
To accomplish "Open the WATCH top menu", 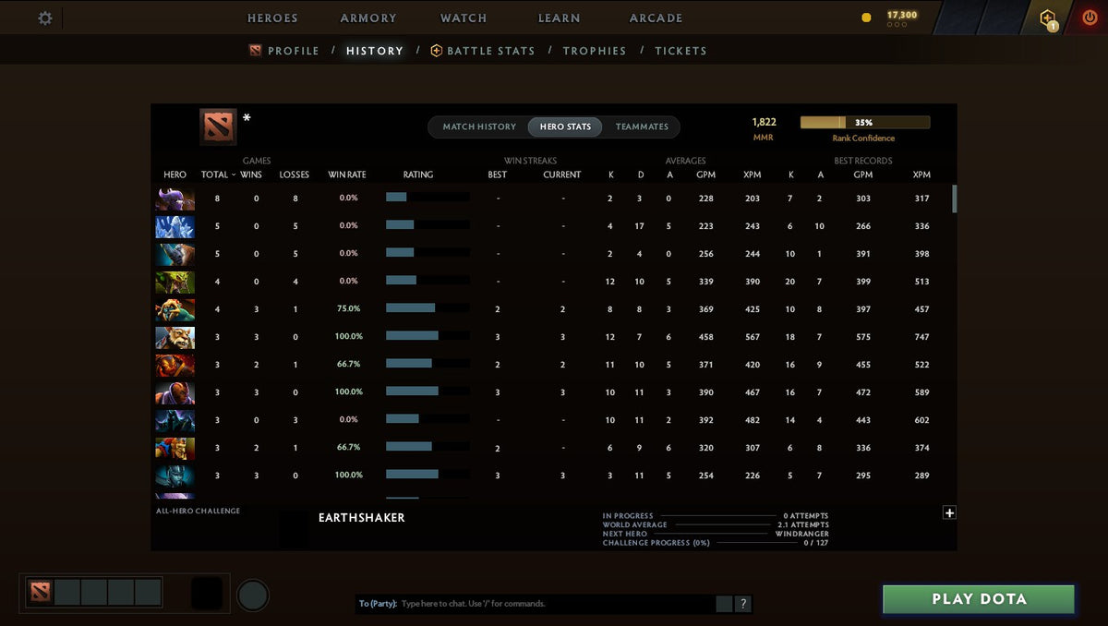I will pos(464,18).
